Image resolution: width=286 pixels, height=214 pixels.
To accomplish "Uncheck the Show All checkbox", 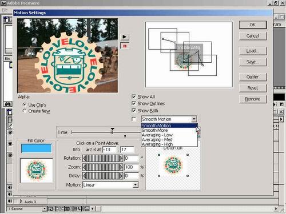I will 134,96.
